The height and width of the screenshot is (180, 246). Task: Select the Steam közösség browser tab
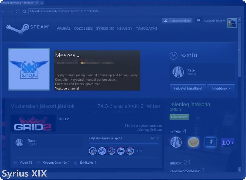click(19, 3)
